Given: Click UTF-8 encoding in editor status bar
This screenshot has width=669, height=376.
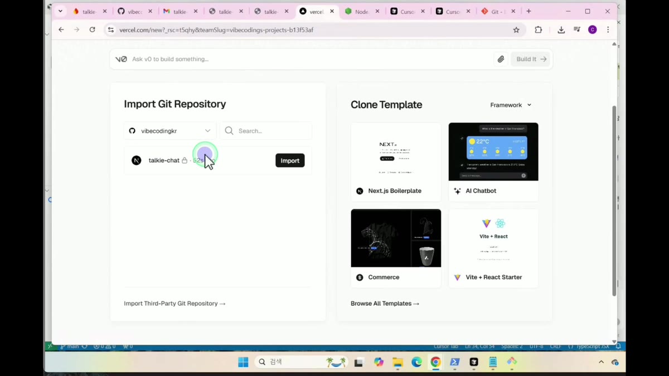Looking at the screenshot, I should pyautogui.click(x=536, y=346).
